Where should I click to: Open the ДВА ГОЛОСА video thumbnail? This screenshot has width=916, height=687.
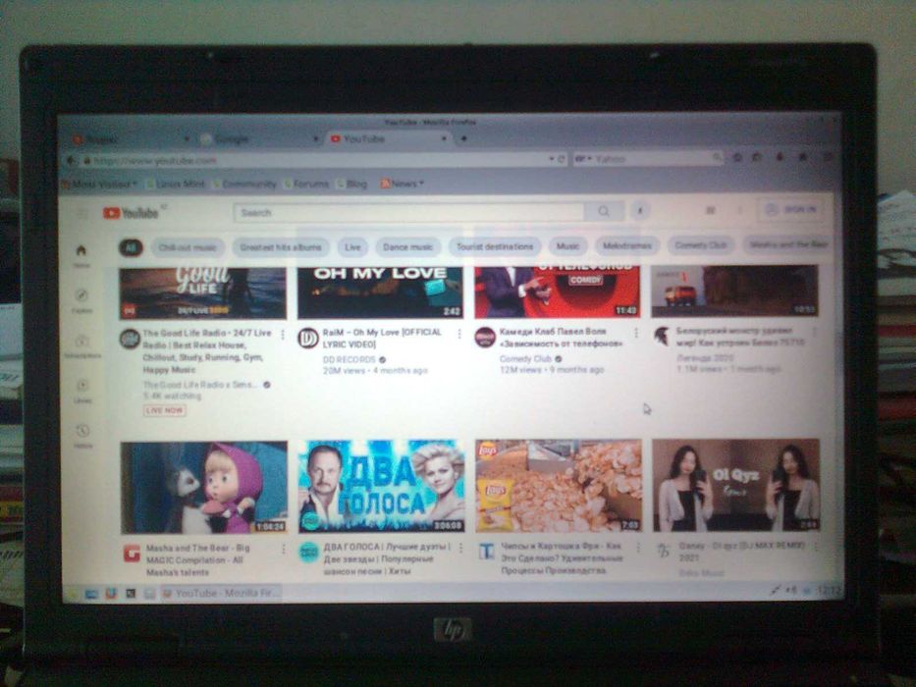pos(382,486)
